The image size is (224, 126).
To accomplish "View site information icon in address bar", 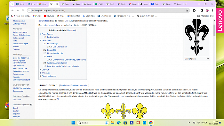I will [x=29, y=11].
